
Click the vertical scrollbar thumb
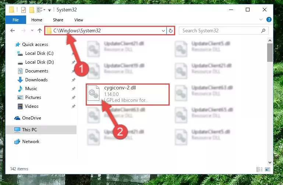[270, 52]
